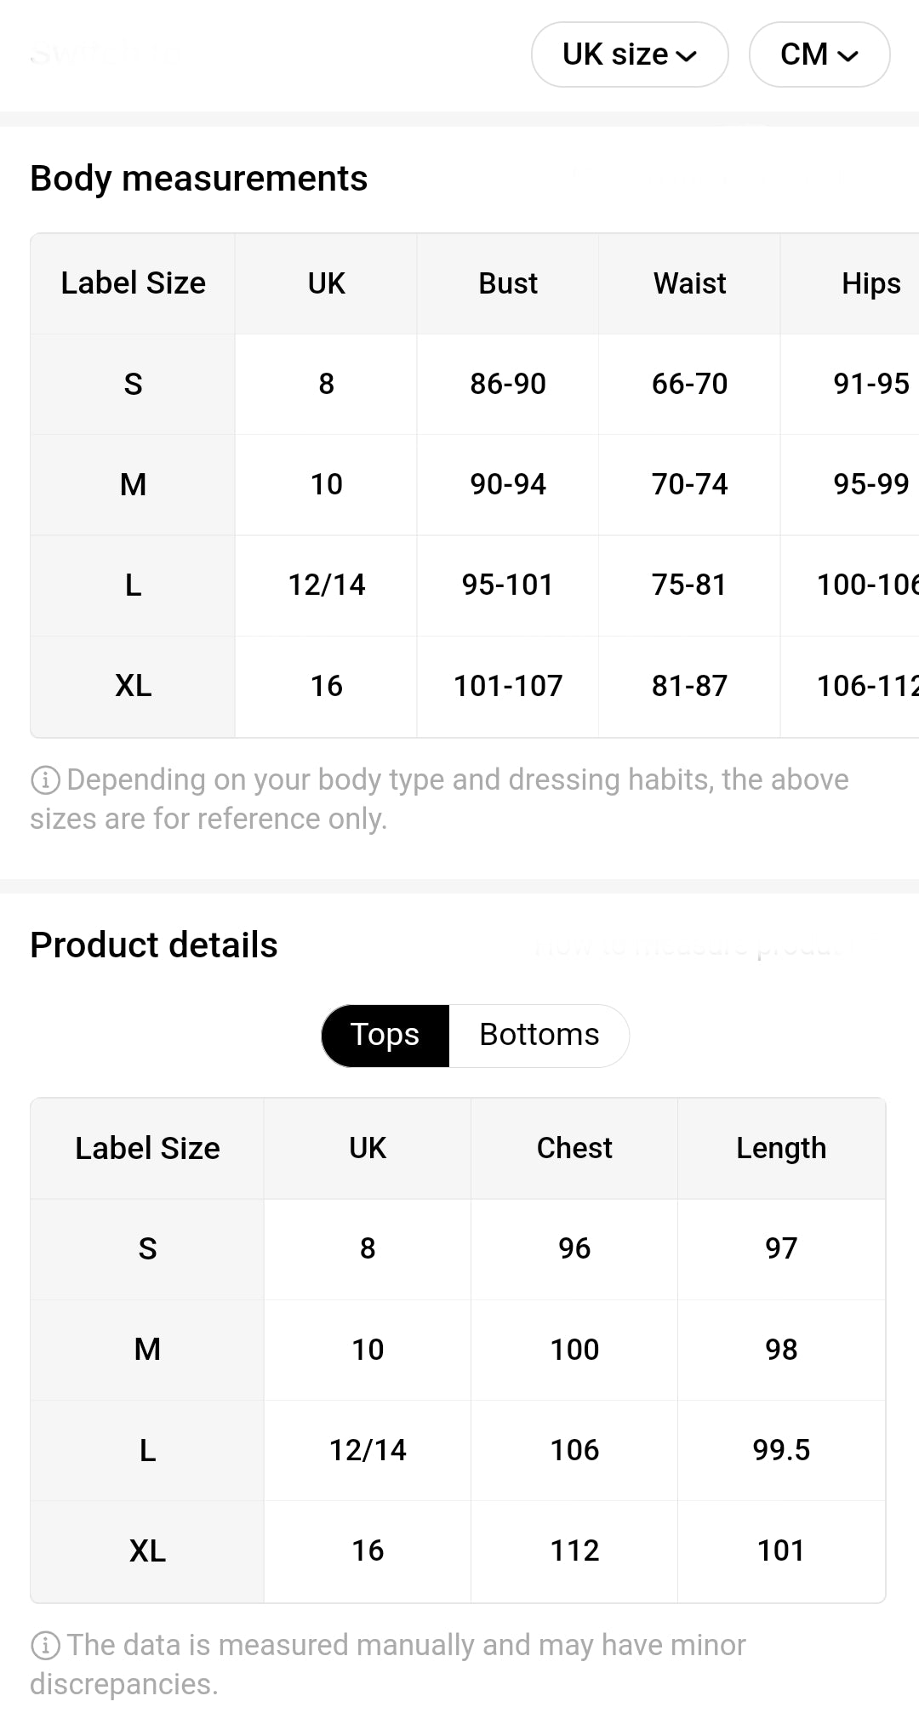The height and width of the screenshot is (1713, 919).
Task: Click the Product details heading
Action: (154, 945)
